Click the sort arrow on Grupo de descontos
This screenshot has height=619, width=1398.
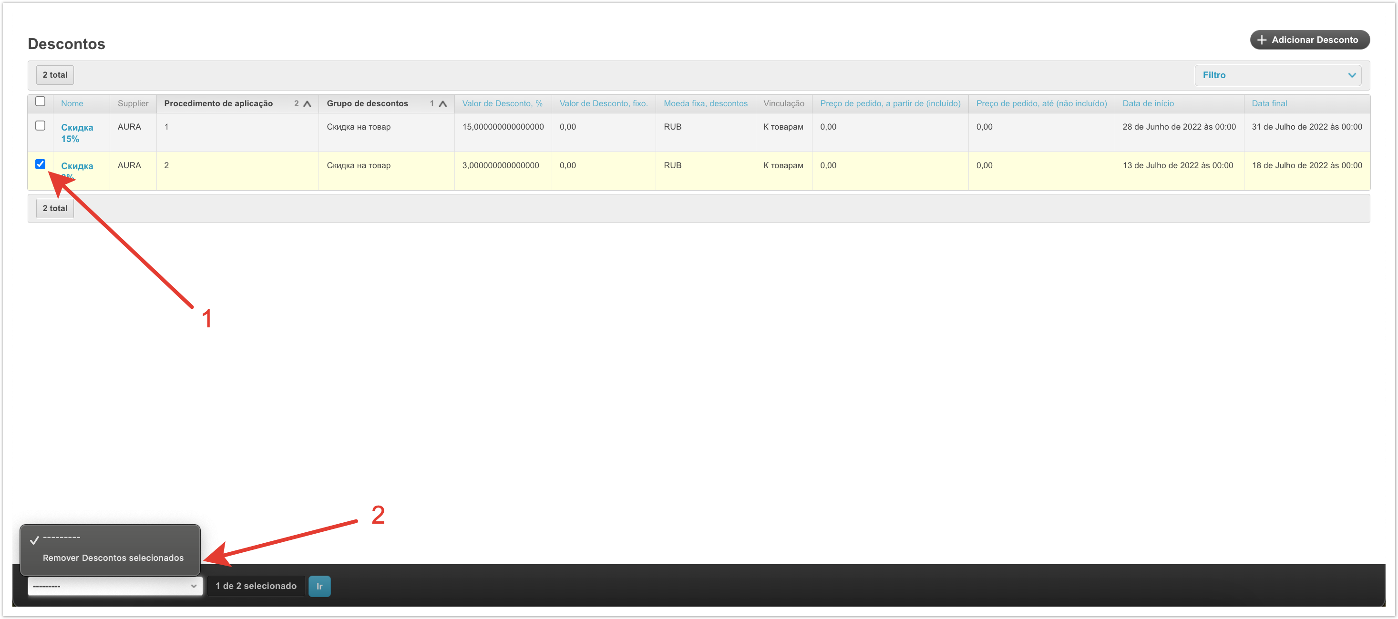tap(443, 103)
